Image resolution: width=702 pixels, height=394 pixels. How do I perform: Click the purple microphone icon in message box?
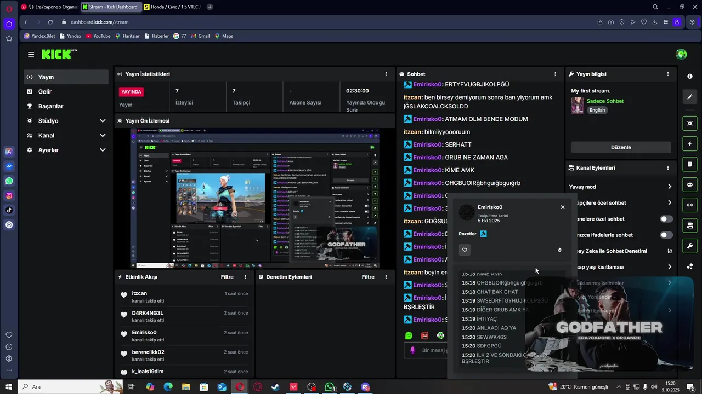413,350
